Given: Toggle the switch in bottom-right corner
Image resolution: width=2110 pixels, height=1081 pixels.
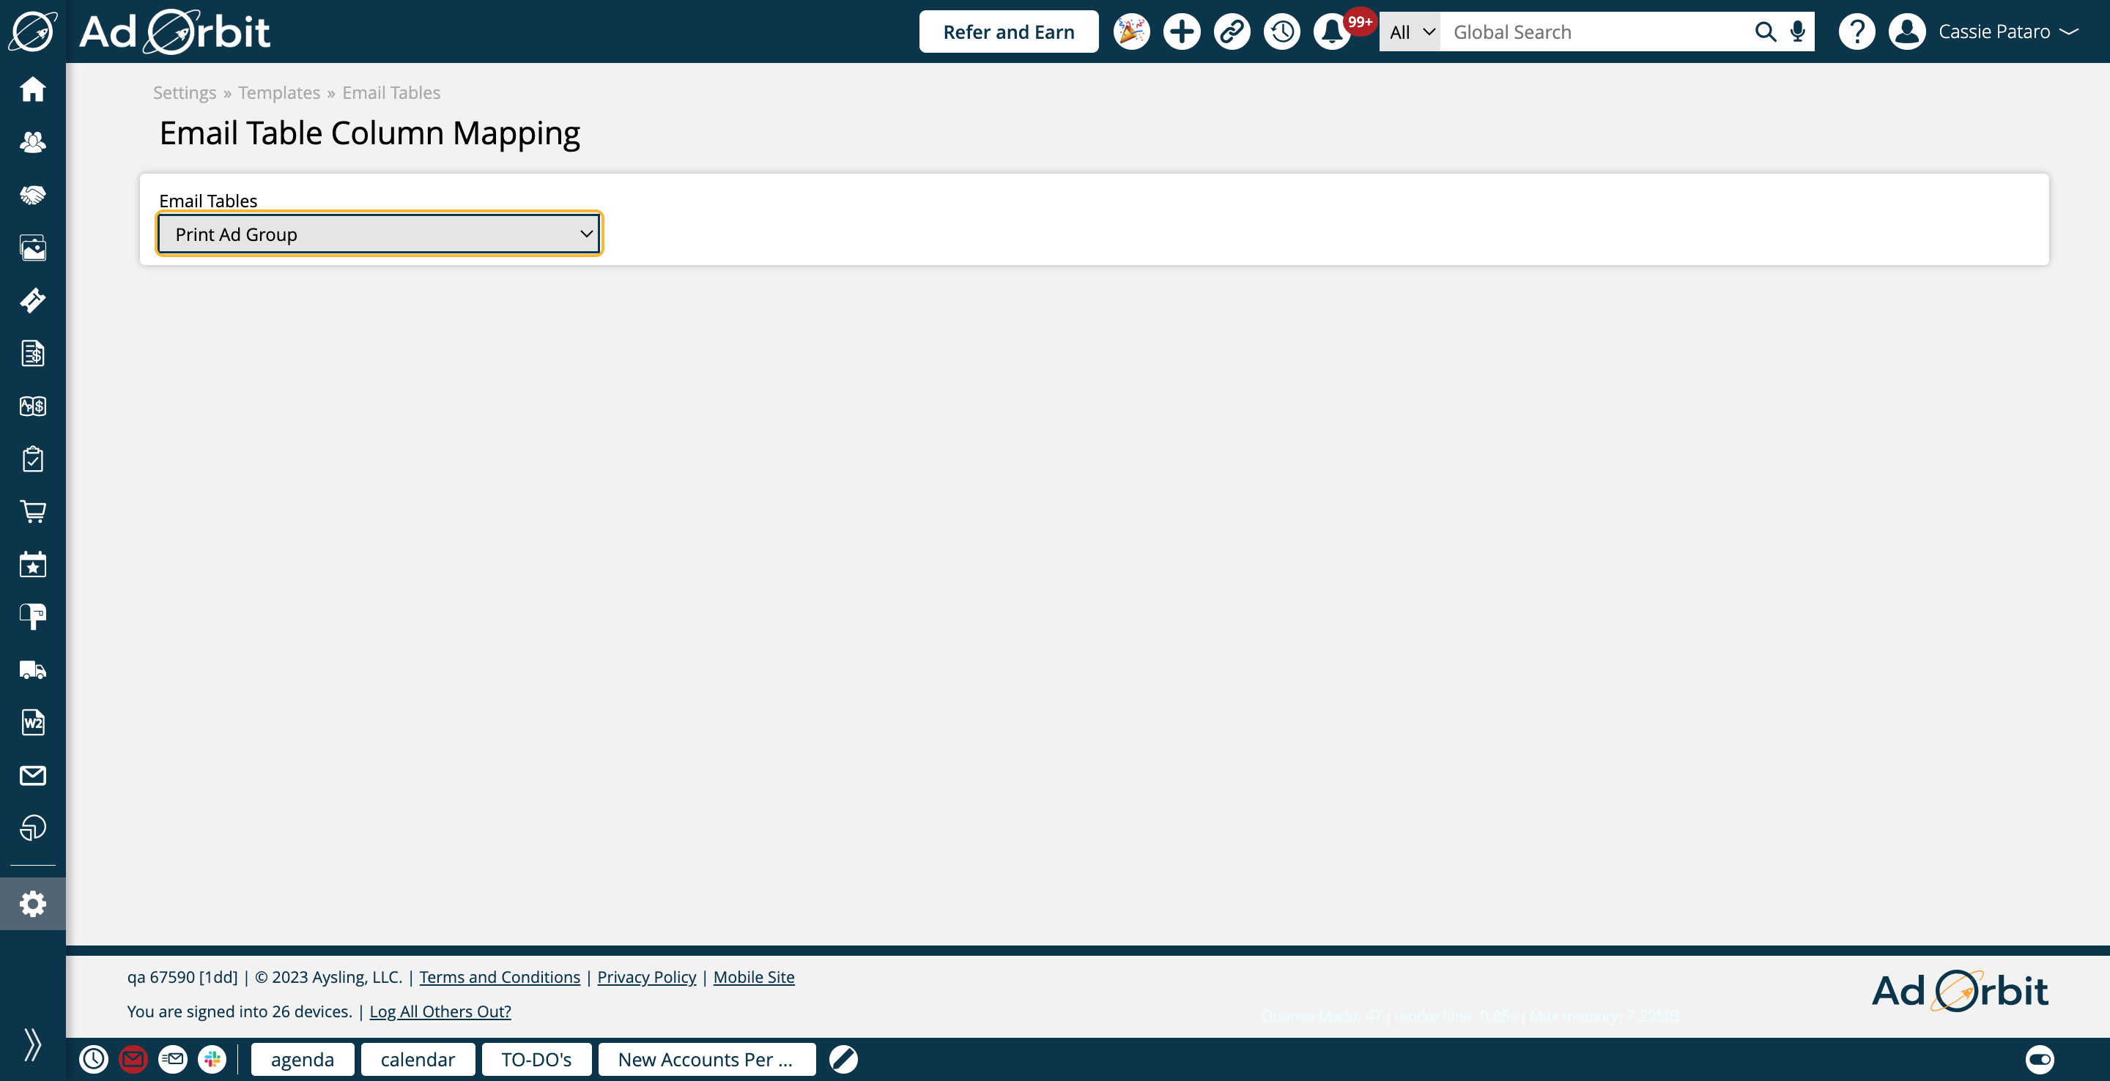Looking at the screenshot, I should point(2040,1060).
